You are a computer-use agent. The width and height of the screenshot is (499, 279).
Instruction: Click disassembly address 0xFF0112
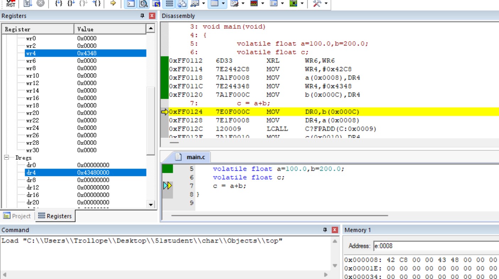(x=186, y=61)
